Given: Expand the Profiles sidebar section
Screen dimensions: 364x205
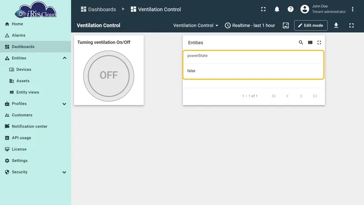Looking at the screenshot, I should tap(64, 104).
